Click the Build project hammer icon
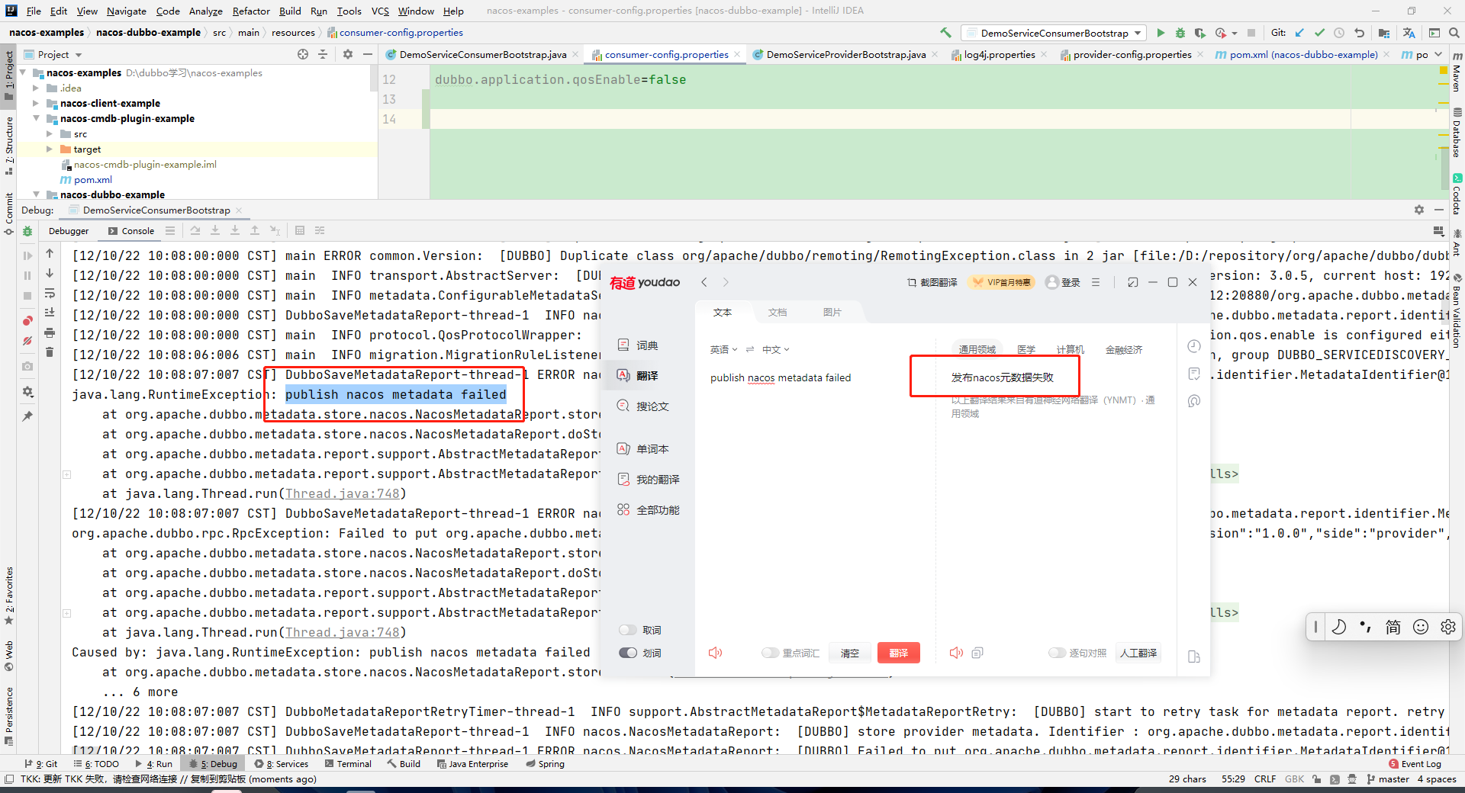 (x=945, y=33)
